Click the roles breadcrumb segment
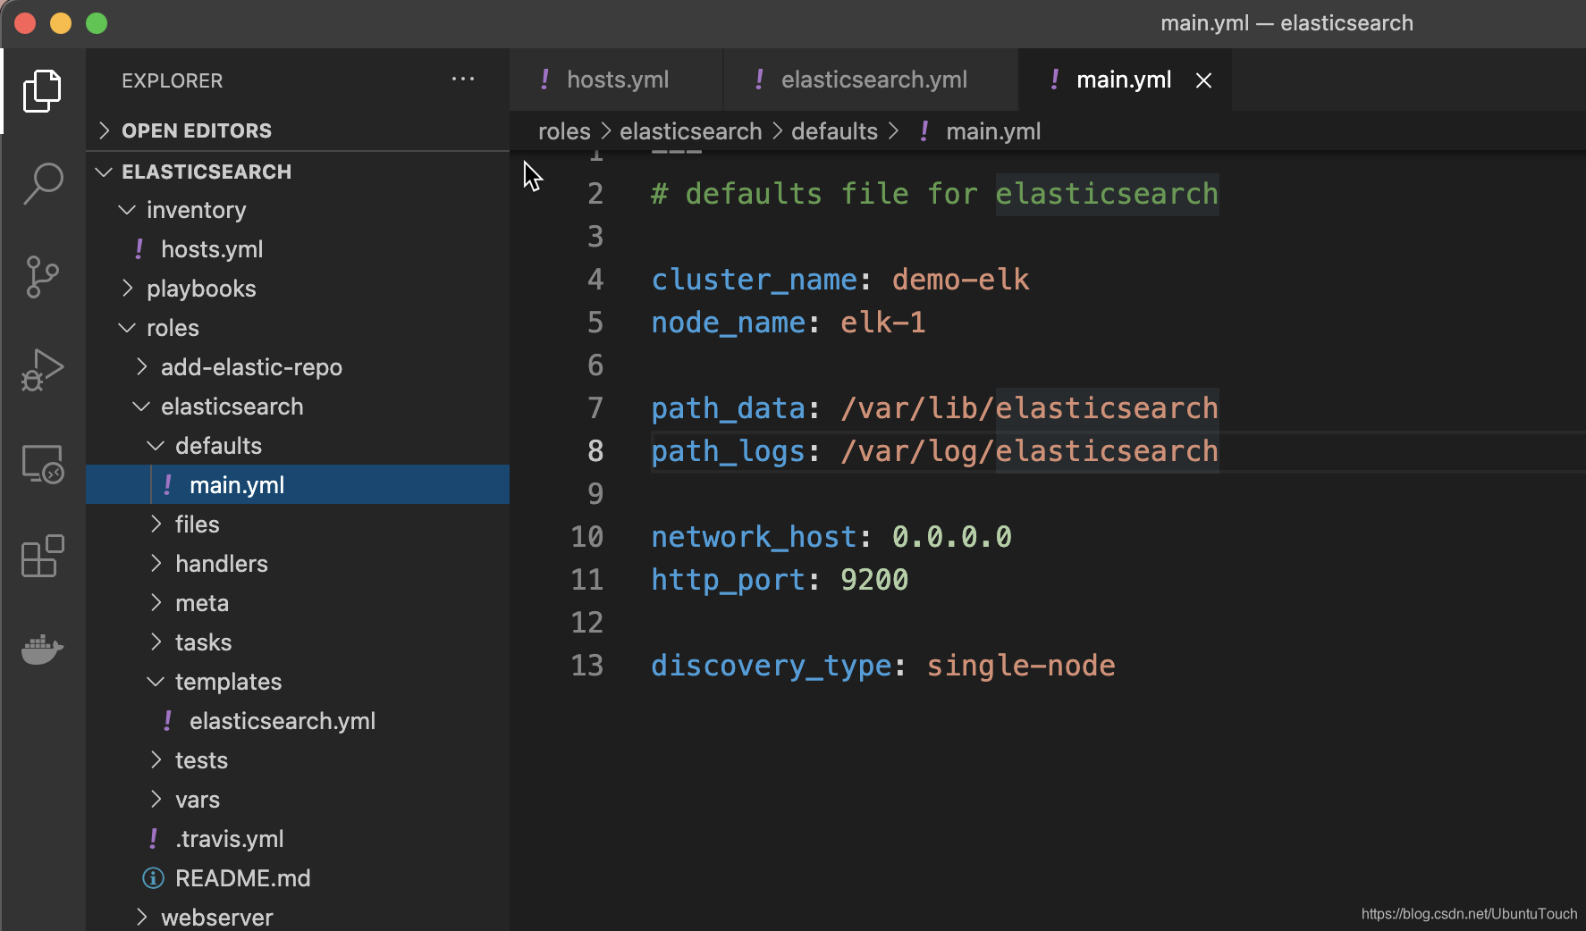 pyautogui.click(x=564, y=131)
